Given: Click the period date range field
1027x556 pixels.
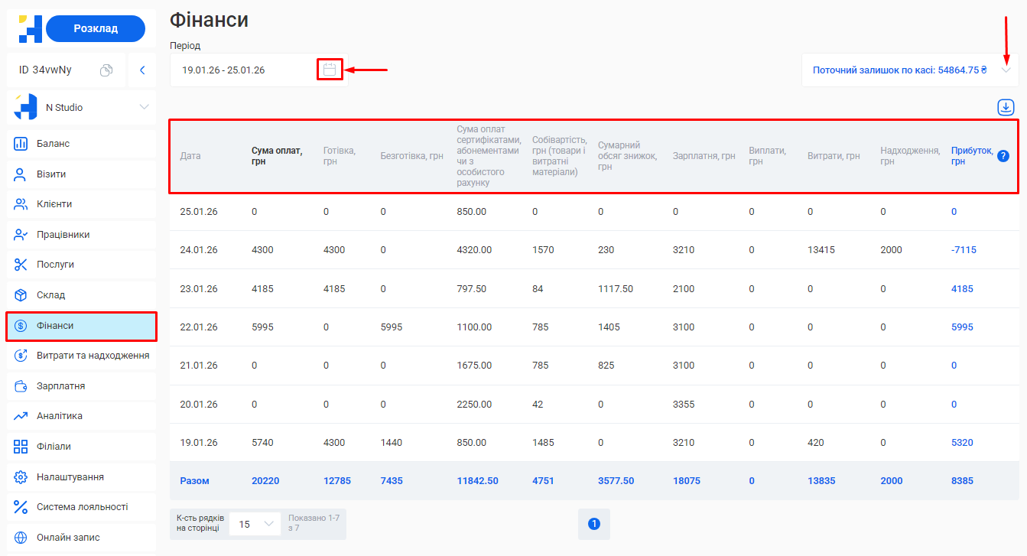Looking at the screenshot, I should (245, 70).
